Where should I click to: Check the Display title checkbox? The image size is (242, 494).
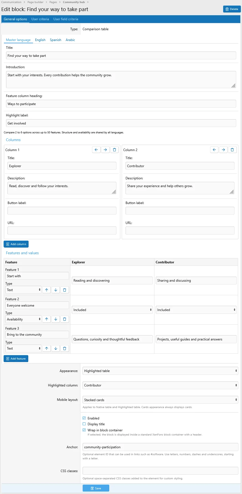point(84,424)
